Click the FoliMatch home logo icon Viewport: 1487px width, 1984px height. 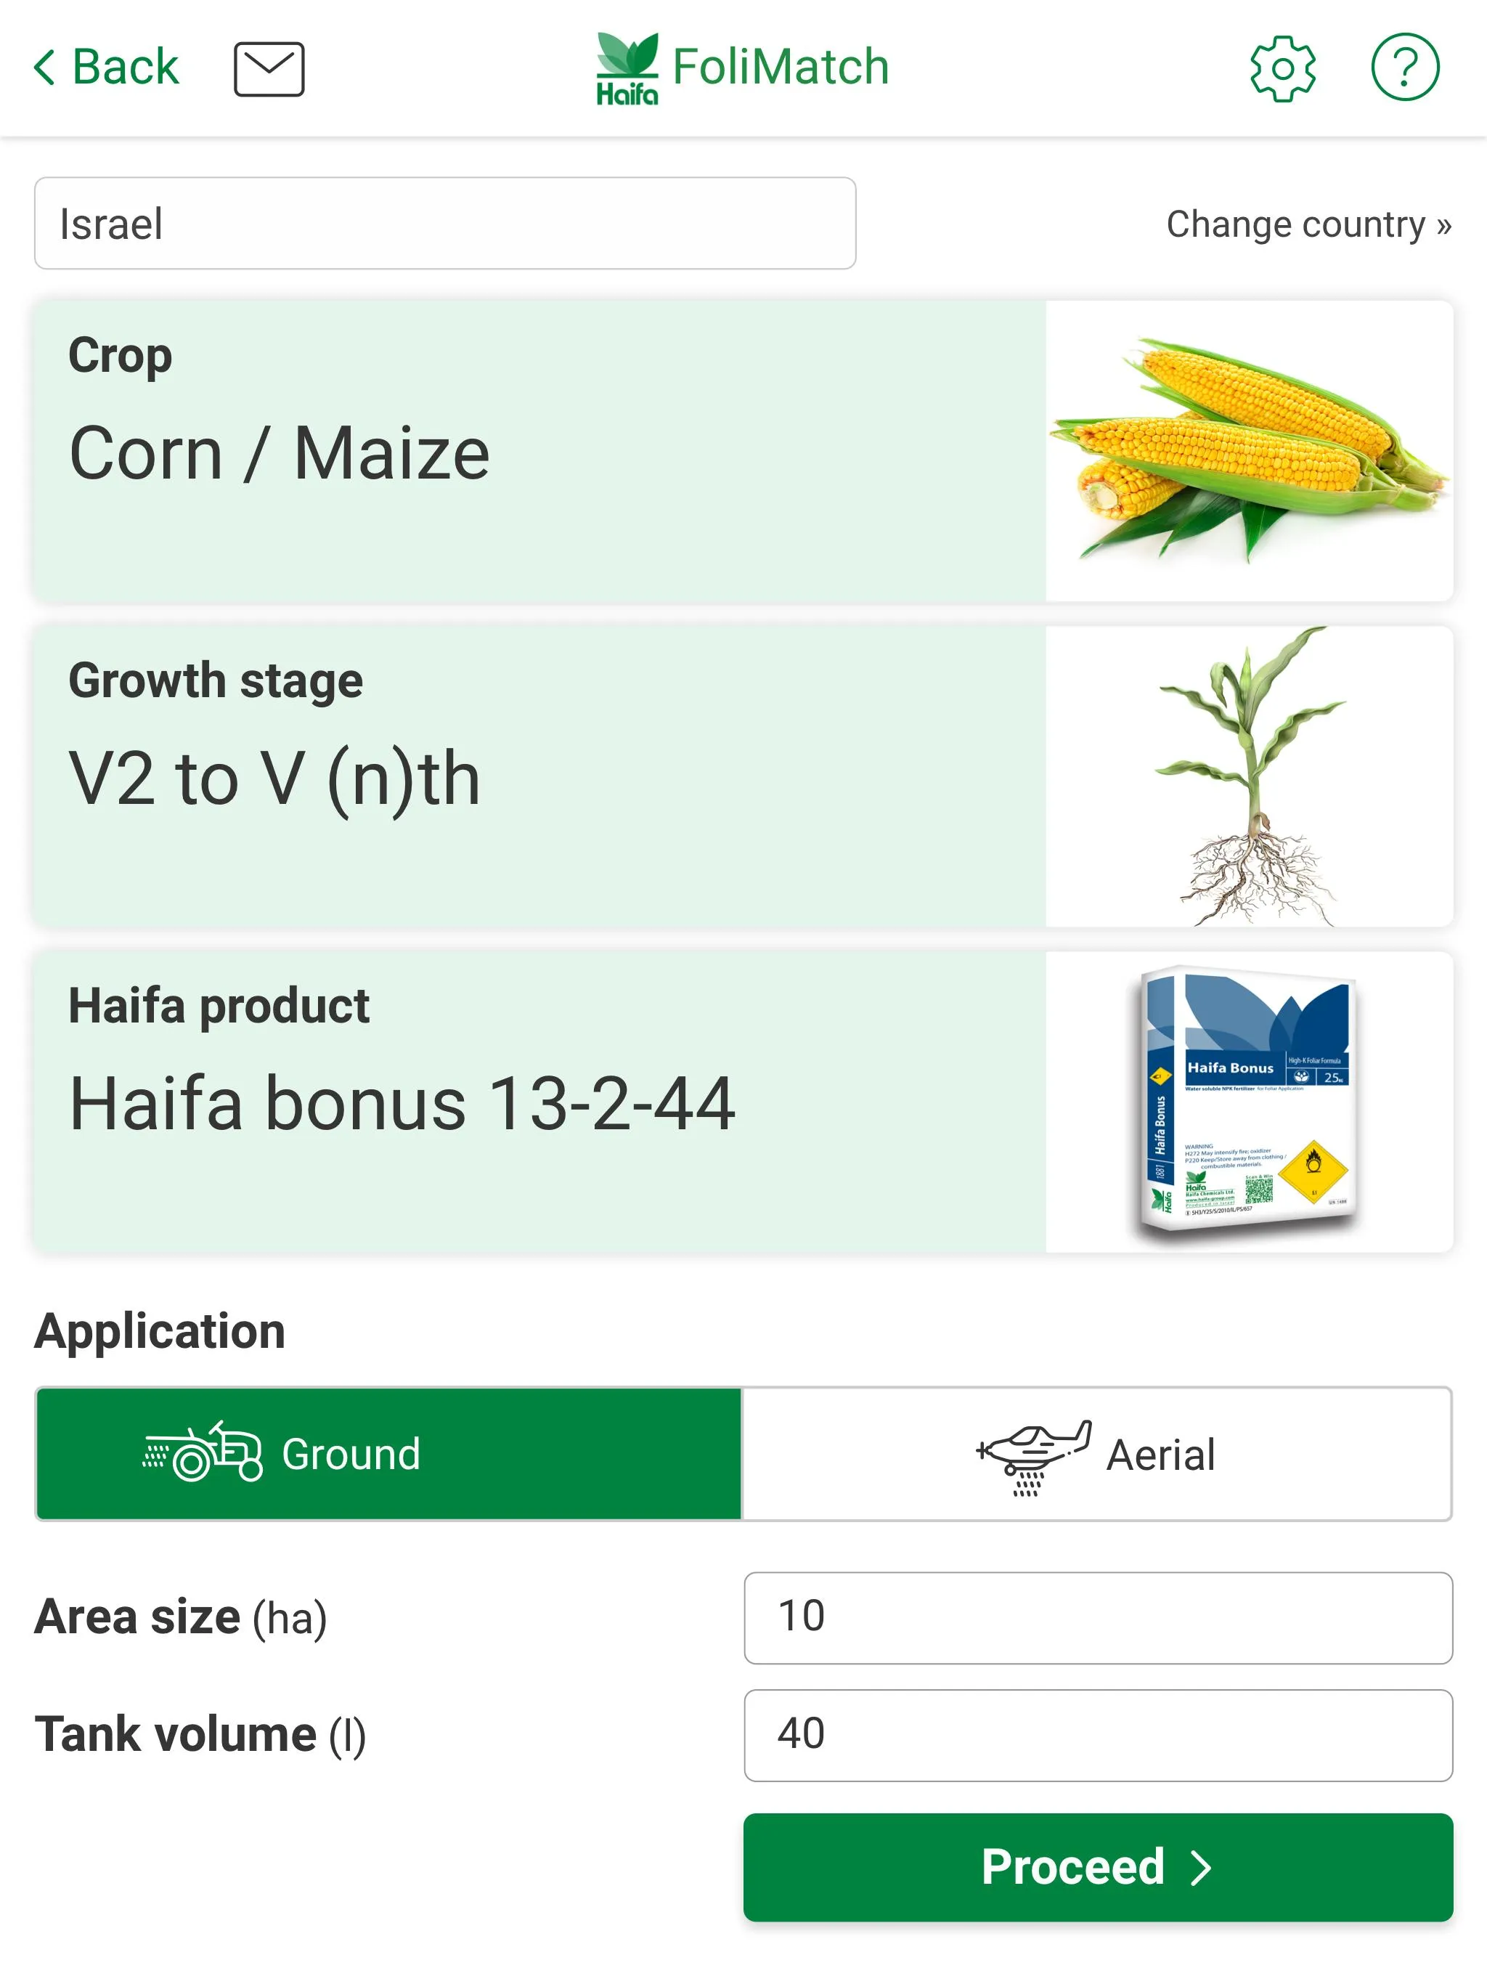[x=742, y=65]
